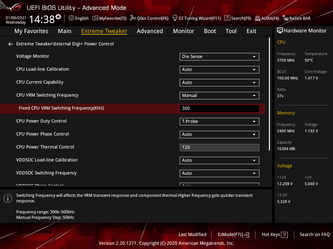Open Qfan Control fan icon
Image resolution: width=333 pixels, height=249 pixels.
tap(133, 18)
